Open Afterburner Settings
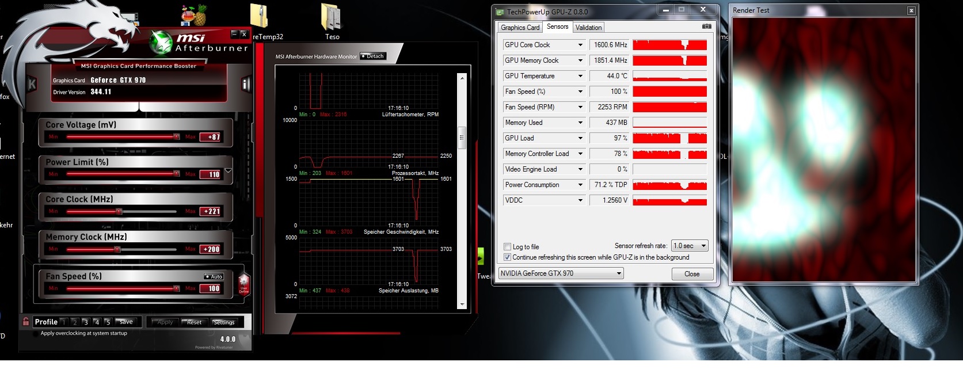The height and width of the screenshot is (373, 963). coord(223,322)
